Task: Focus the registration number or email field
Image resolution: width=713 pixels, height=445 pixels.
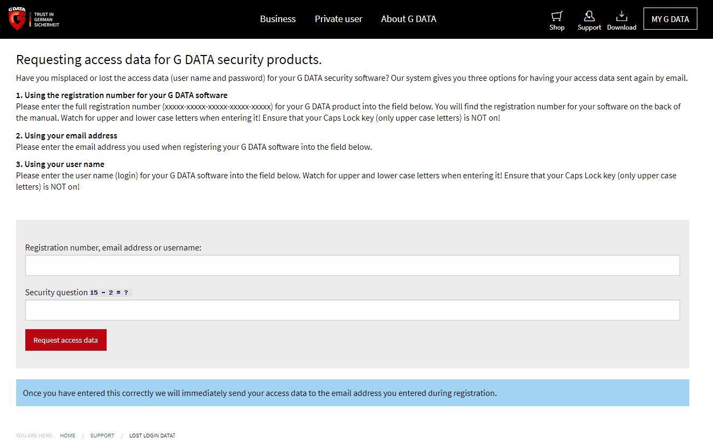Action: [353, 265]
